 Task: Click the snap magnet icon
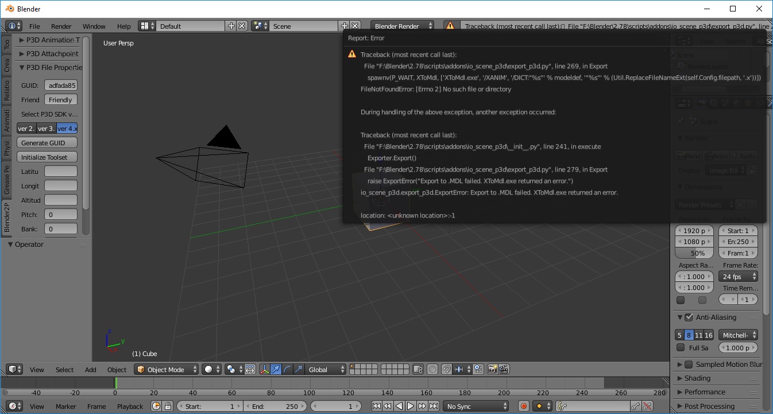pos(447,369)
